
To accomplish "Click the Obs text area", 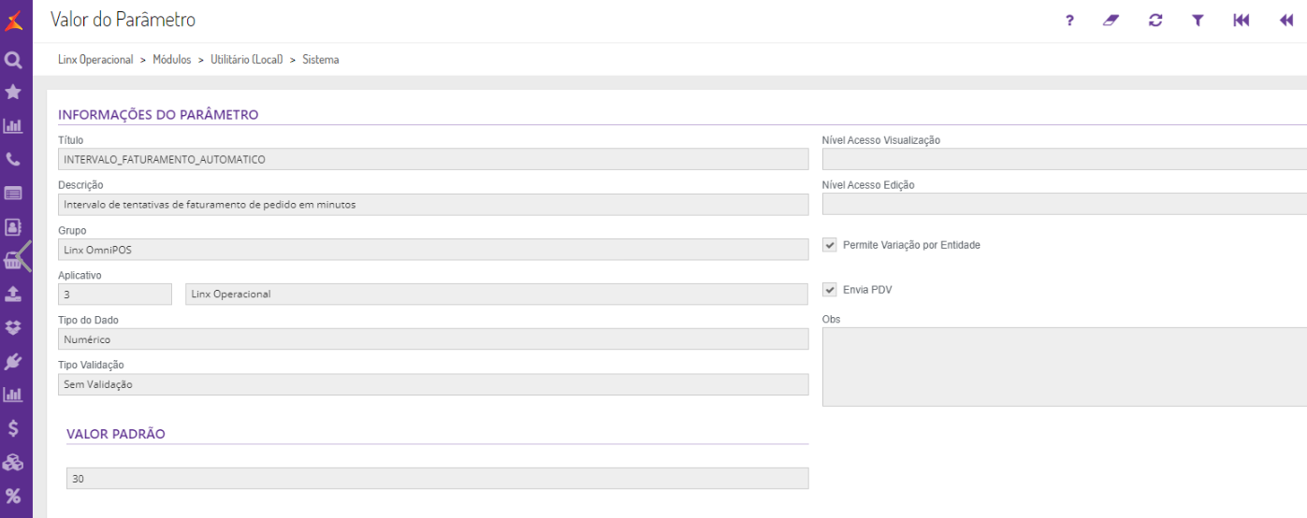I will pyautogui.click(x=1064, y=367).
